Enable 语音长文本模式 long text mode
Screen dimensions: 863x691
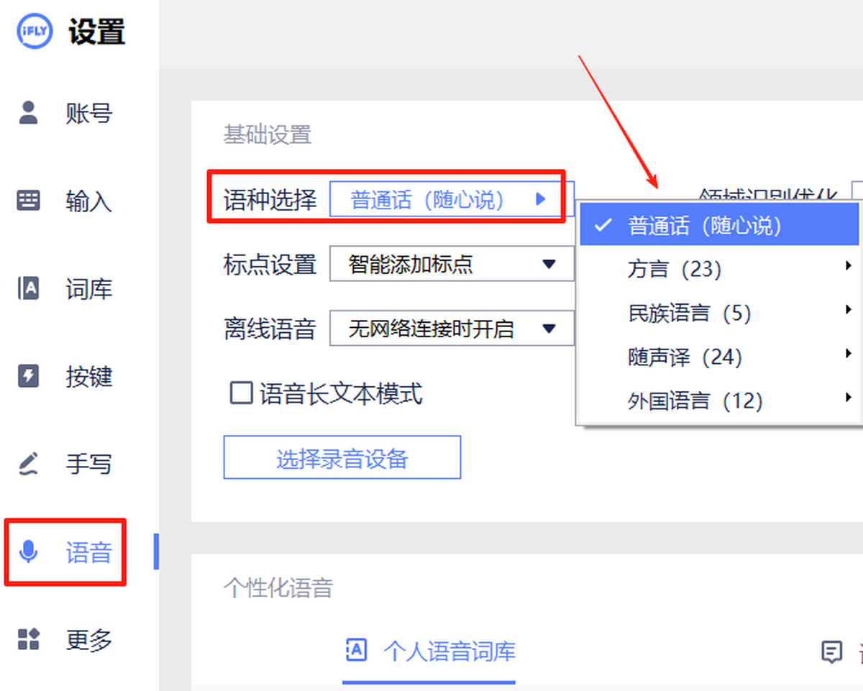click(x=242, y=393)
